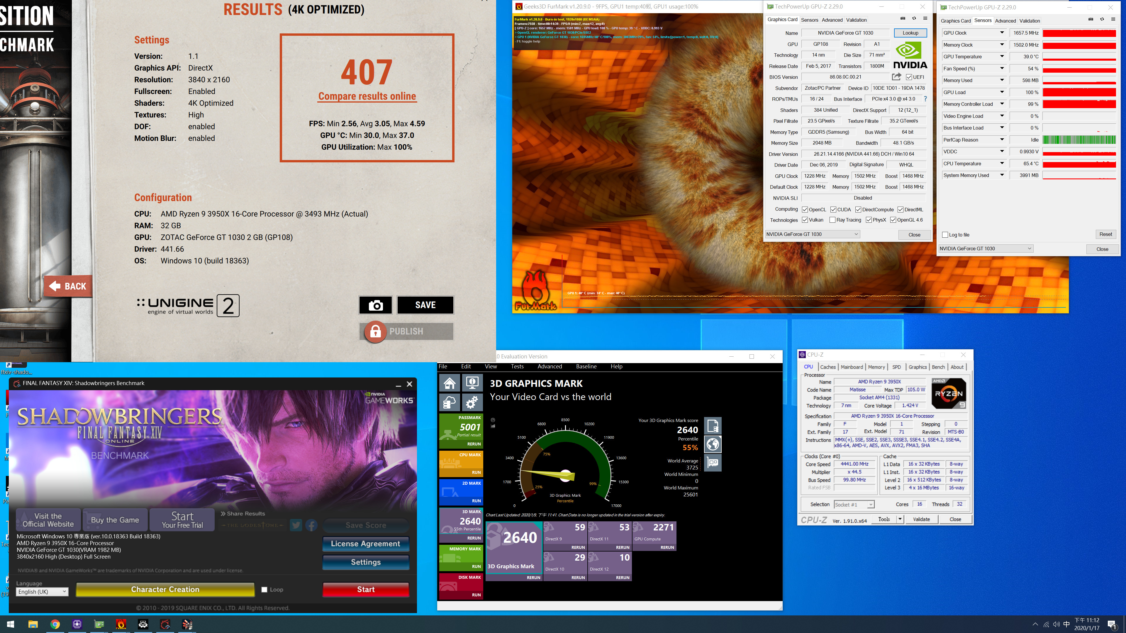Click Compare results online link
Screen dimensions: 1126x633
coord(367,96)
